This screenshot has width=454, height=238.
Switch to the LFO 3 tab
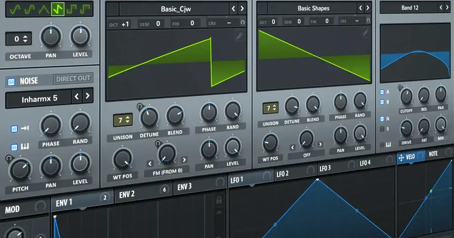pos(325,168)
